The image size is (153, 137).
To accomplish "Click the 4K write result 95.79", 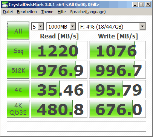I will tap(118, 89).
